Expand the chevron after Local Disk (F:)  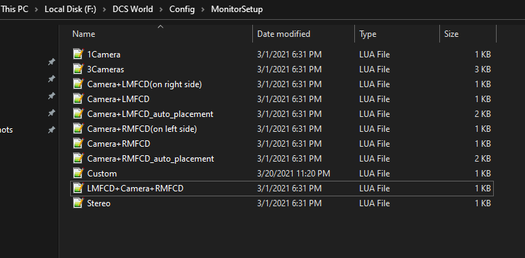[104, 9]
